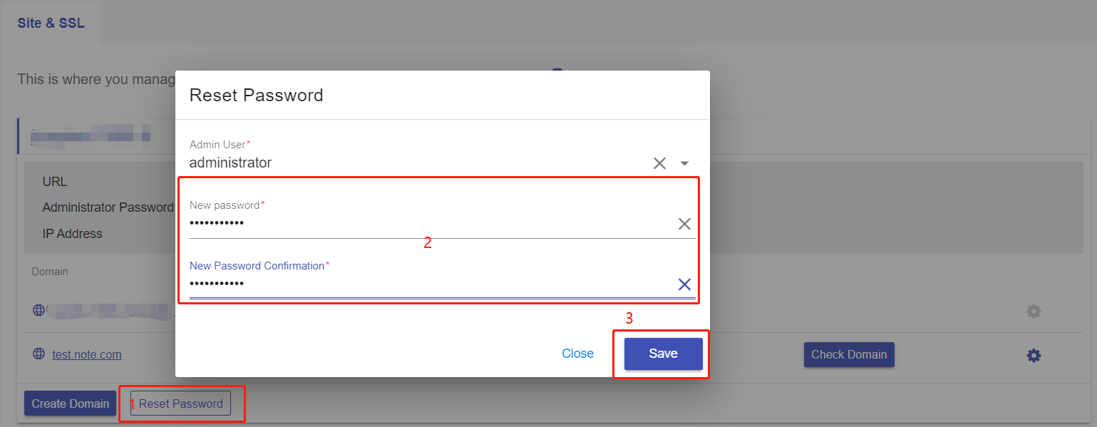Click the globe icon beside test.note.com
The image size is (1097, 427).
[38, 354]
